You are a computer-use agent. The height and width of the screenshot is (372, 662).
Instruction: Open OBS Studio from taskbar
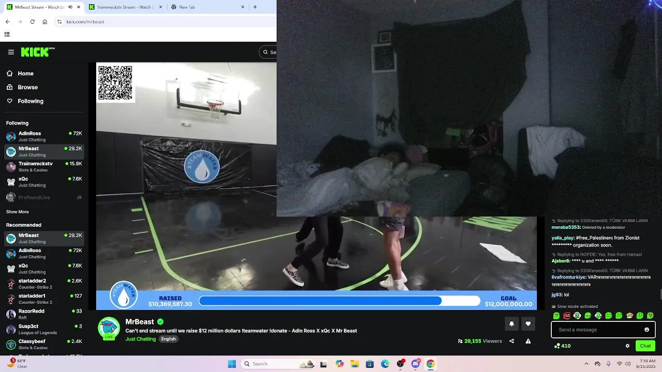click(400, 364)
